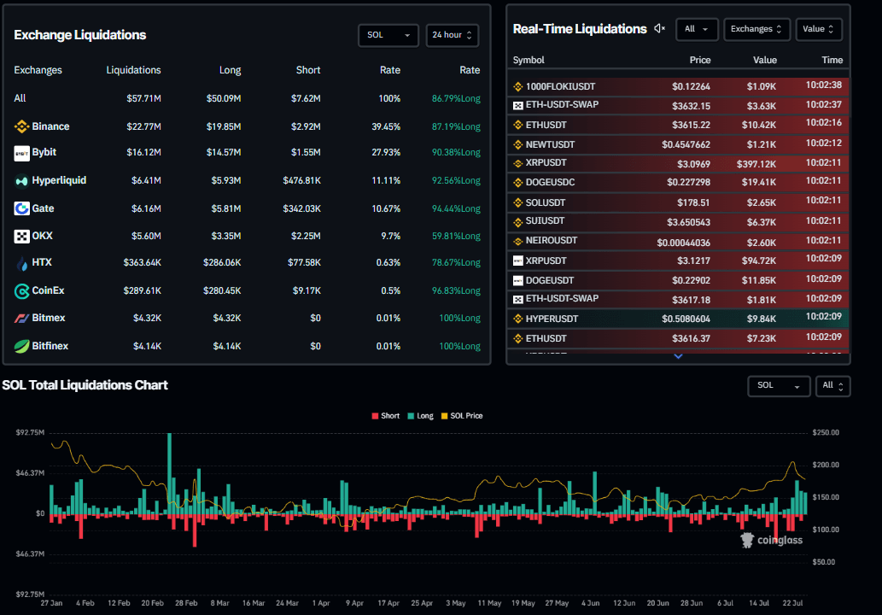Image resolution: width=882 pixels, height=615 pixels.
Task: Toggle SOL Price line in chart legend
Action: tap(460, 416)
